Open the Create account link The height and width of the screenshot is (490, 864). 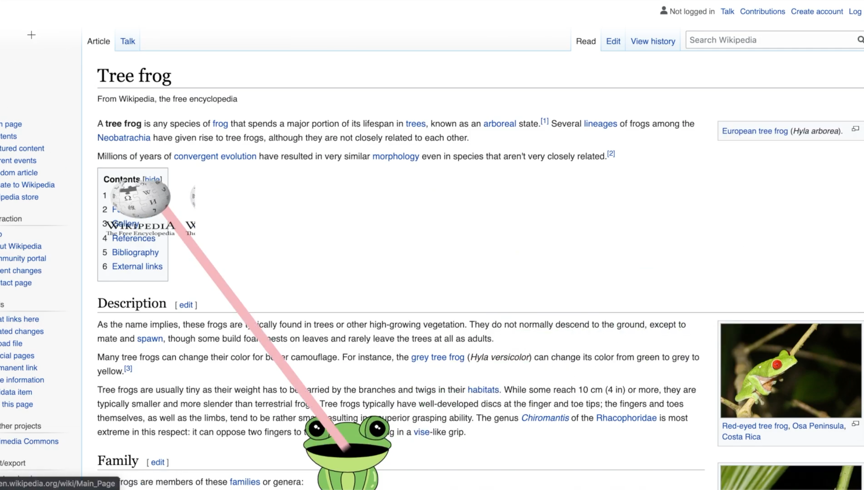tap(816, 11)
